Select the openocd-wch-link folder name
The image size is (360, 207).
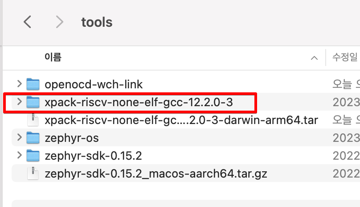click(x=94, y=84)
